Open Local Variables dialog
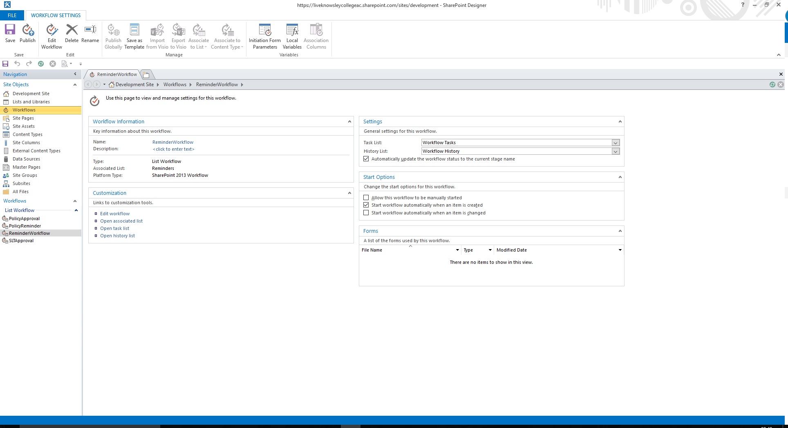This screenshot has height=428, width=788. (x=292, y=36)
